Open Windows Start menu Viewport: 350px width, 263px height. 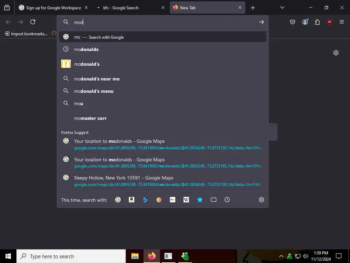[x=8, y=256]
